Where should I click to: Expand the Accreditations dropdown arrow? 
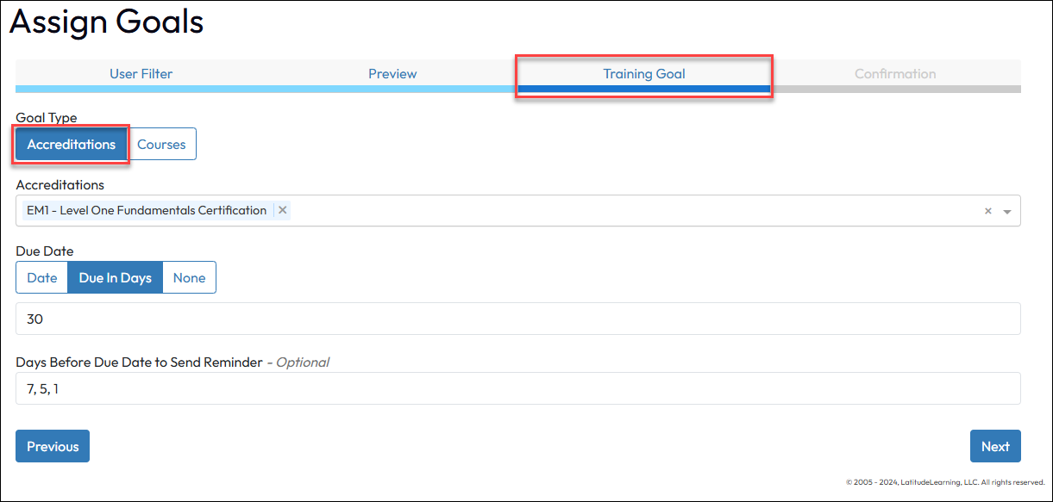1006,211
